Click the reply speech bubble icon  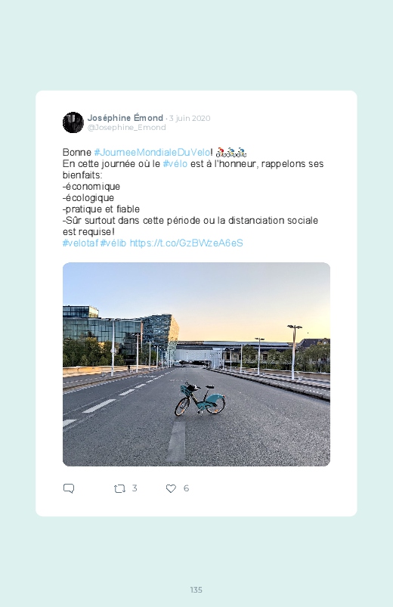pos(69,488)
